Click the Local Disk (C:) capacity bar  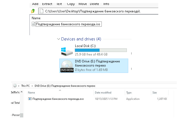(101, 50)
